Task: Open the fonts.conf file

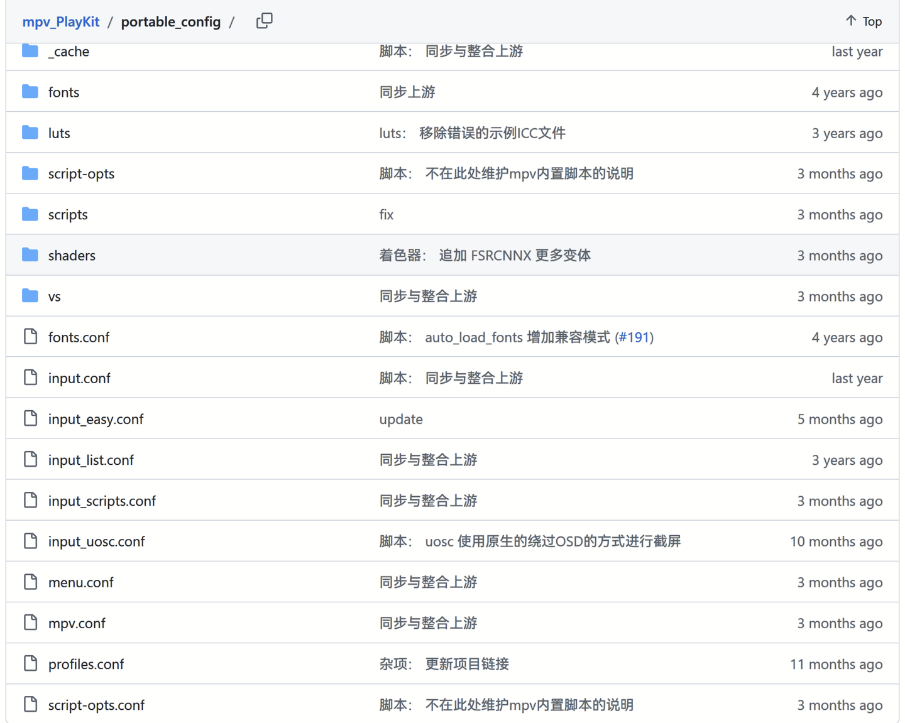Action: (79, 337)
